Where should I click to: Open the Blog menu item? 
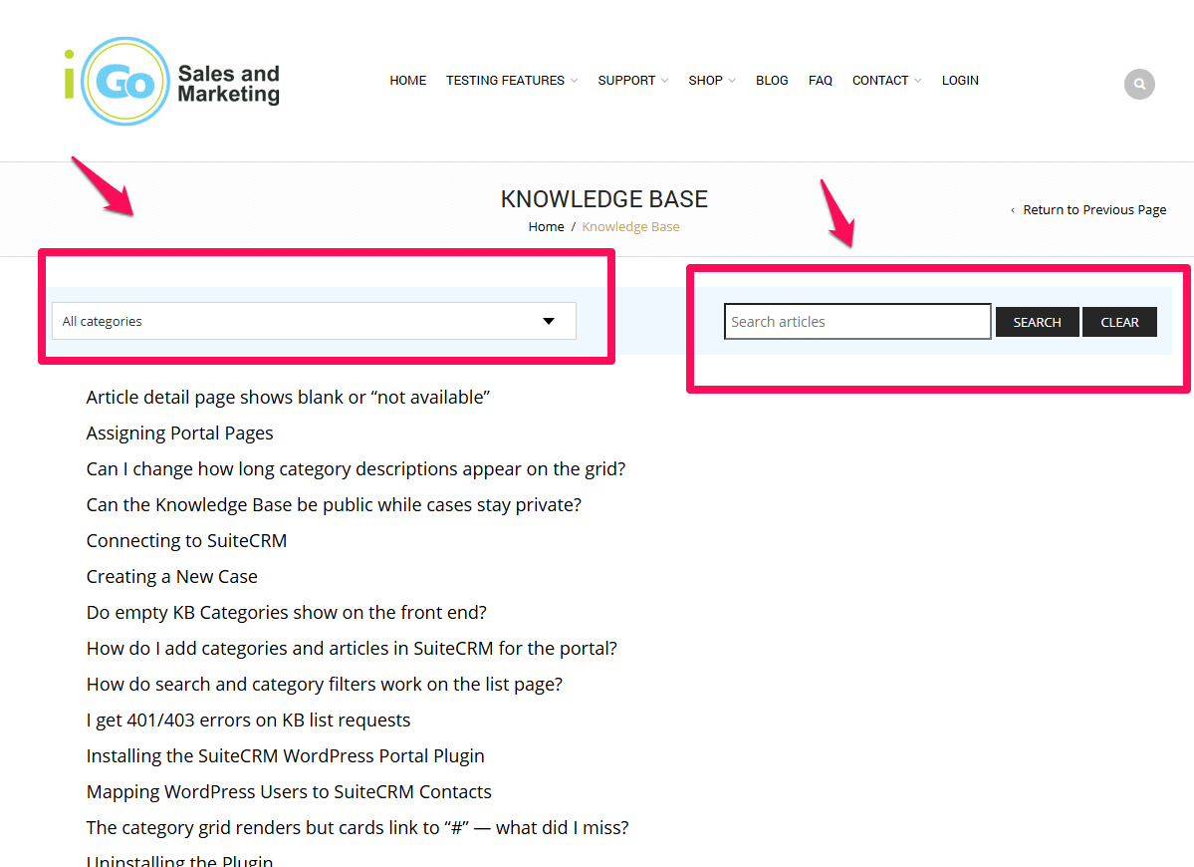click(x=772, y=81)
